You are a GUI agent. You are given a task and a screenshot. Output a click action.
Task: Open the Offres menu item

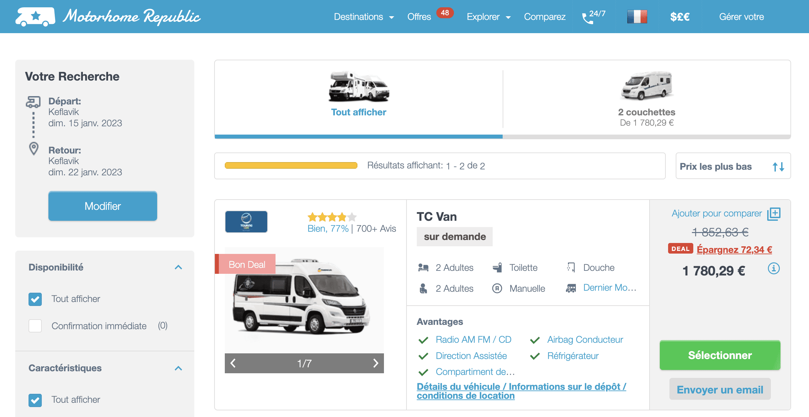419,17
